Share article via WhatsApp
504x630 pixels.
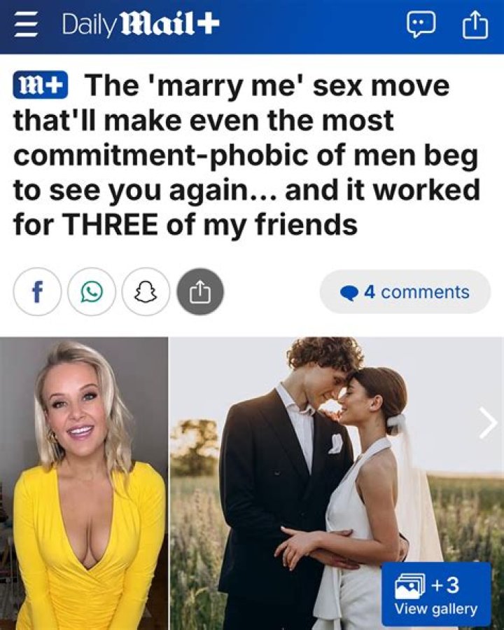(92, 292)
